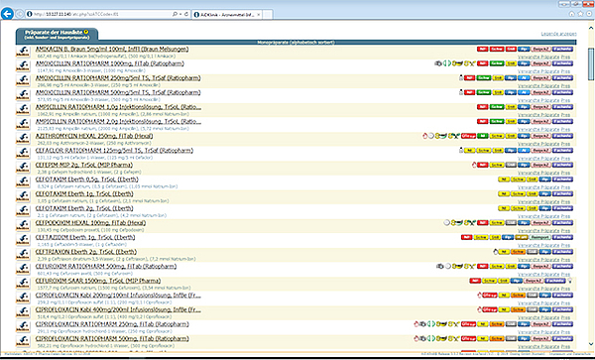The height and width of the screenshot is (360, 595).
Task: Open AMIKACIN B. Braun 5mg/ml drug link
Action: pyautogui.click(x=112, y=49)
